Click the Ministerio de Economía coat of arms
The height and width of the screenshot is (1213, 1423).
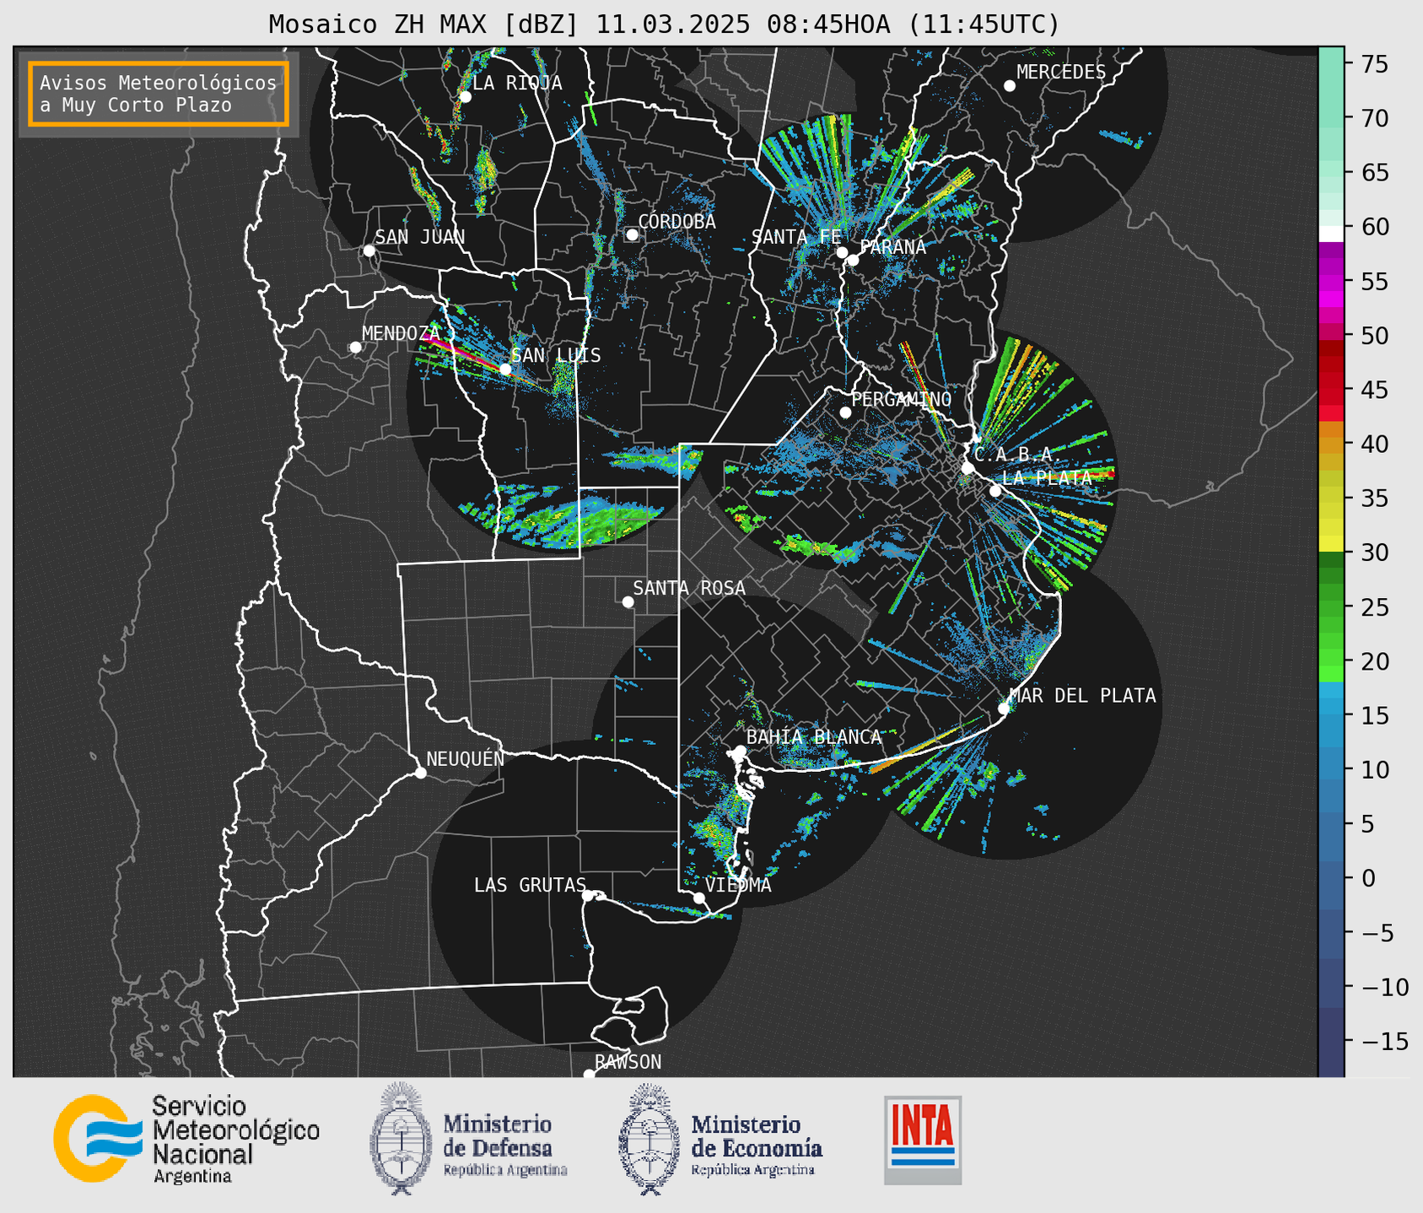point(650,1139)
